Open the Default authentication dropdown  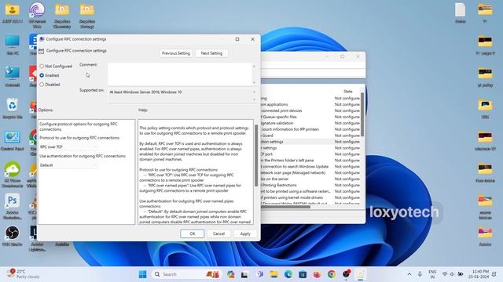(68, 165)
